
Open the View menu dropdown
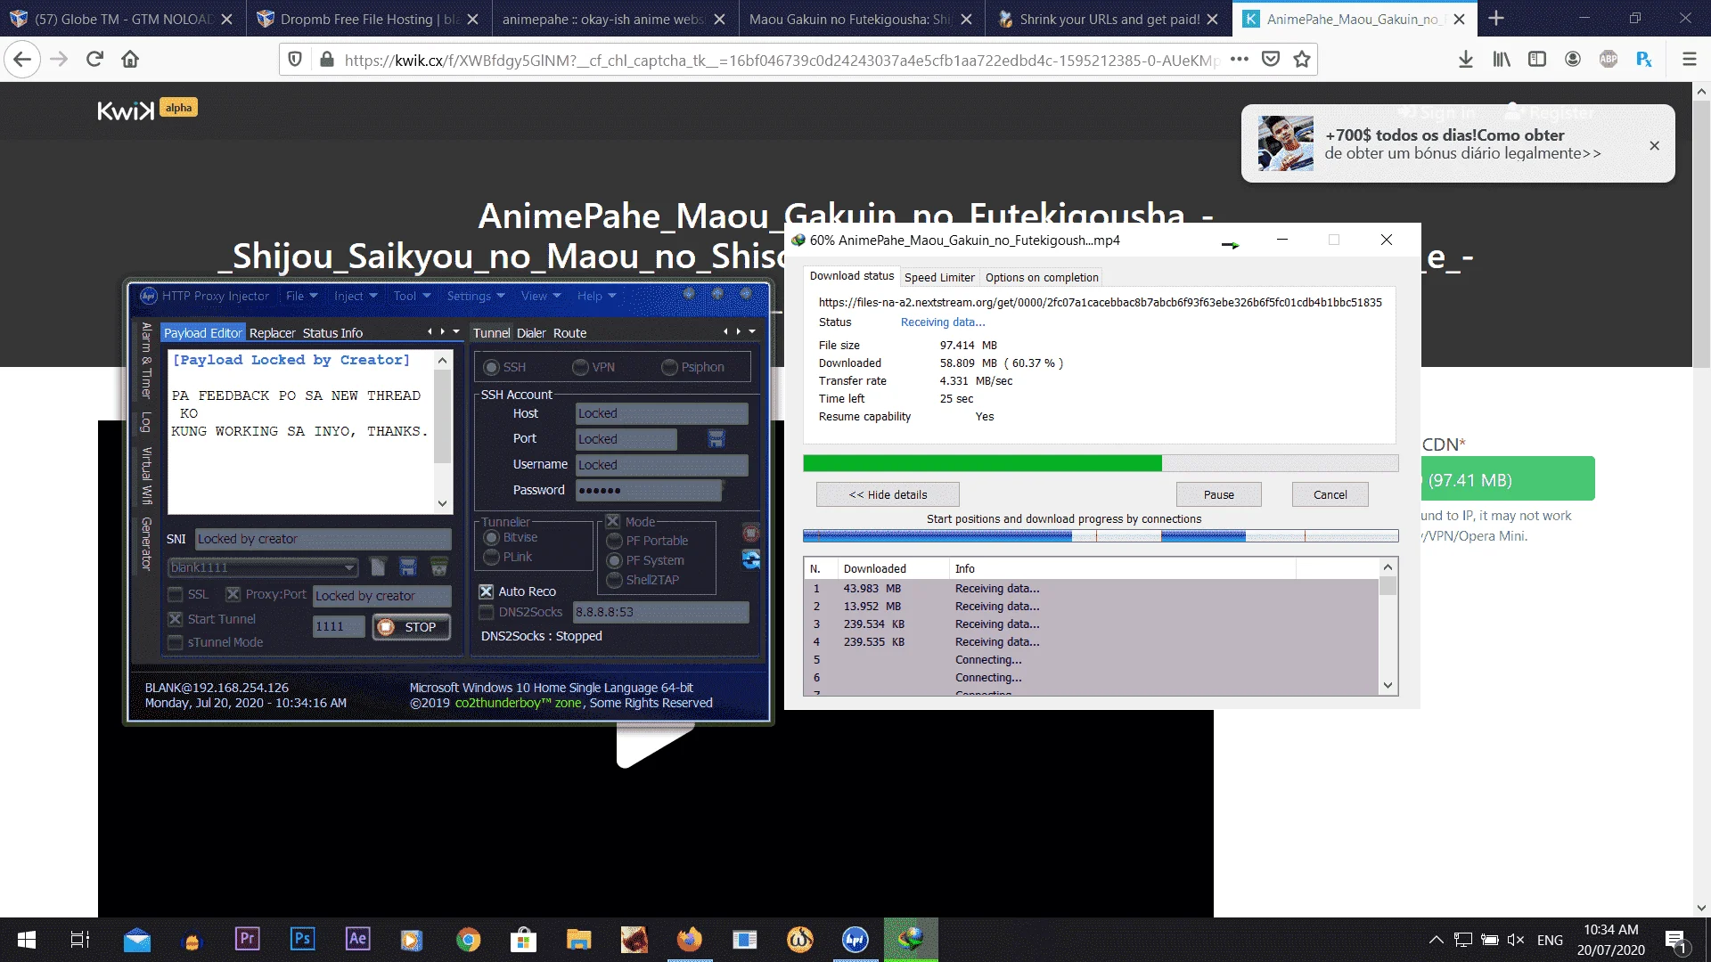(541, 296)
